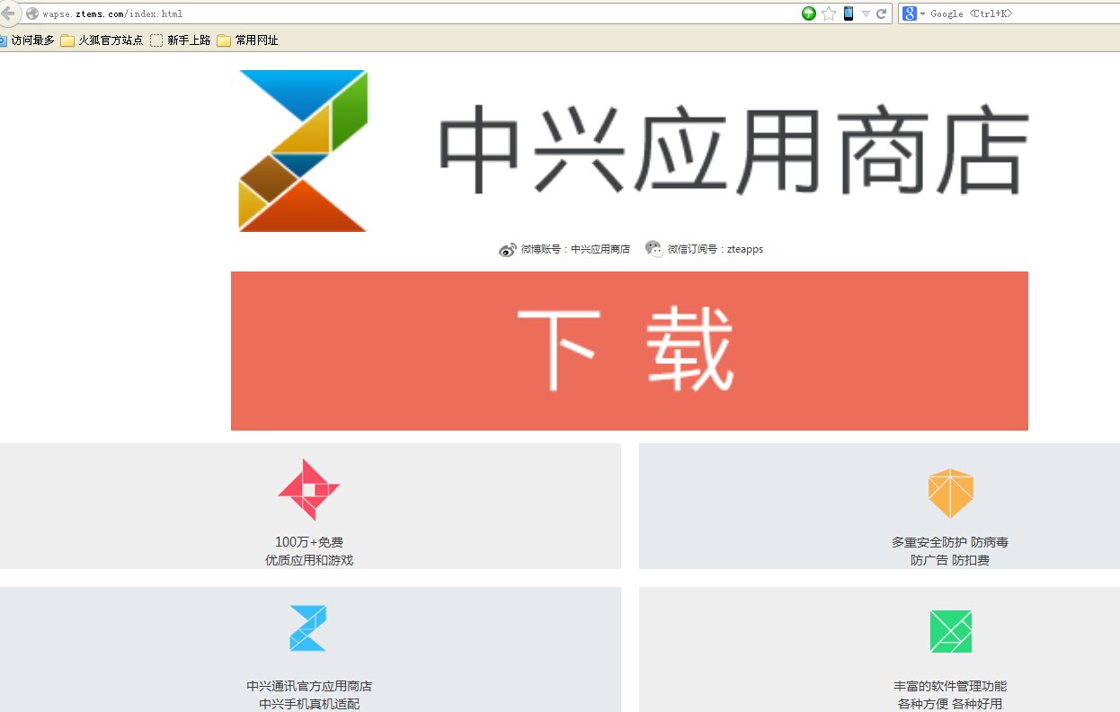
Task: Click the Weibo eye icon
Action: (508, 250)
